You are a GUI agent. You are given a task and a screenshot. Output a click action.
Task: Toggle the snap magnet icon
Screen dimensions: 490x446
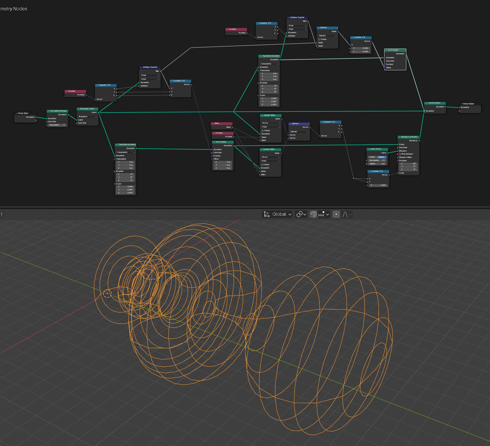click(313, 214)
